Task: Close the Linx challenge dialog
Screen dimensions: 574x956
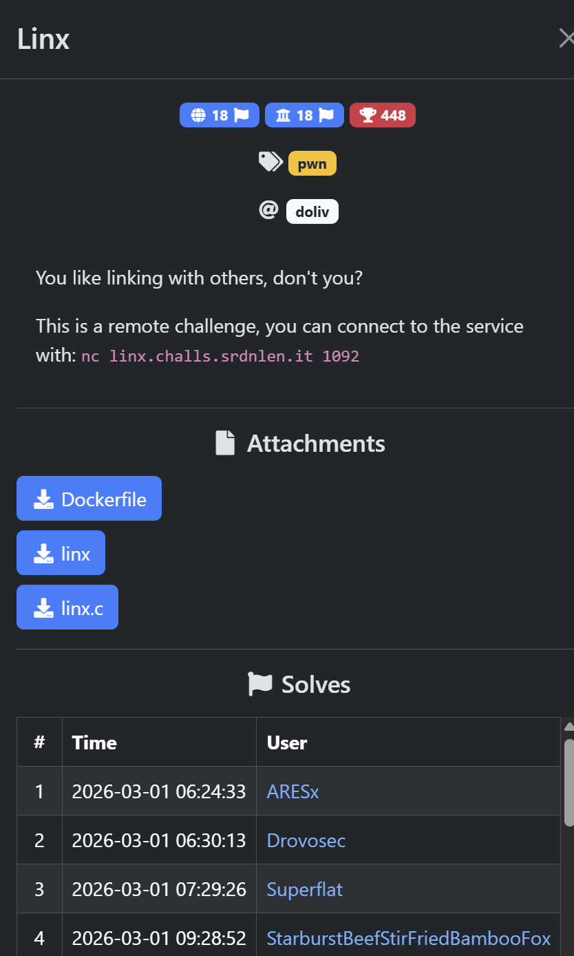Action: (x=565, y=39)
